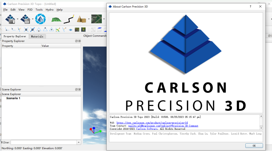272x151 pixels.
Task: Toggle the triangle snap with a circle at the apex
Action: (45, 29)
